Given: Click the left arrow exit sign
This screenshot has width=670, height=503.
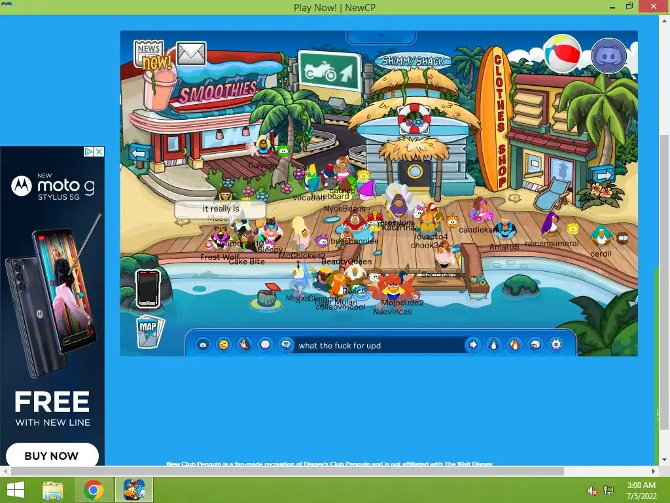Looking at the screenshot, I should (x=140, y=153).
